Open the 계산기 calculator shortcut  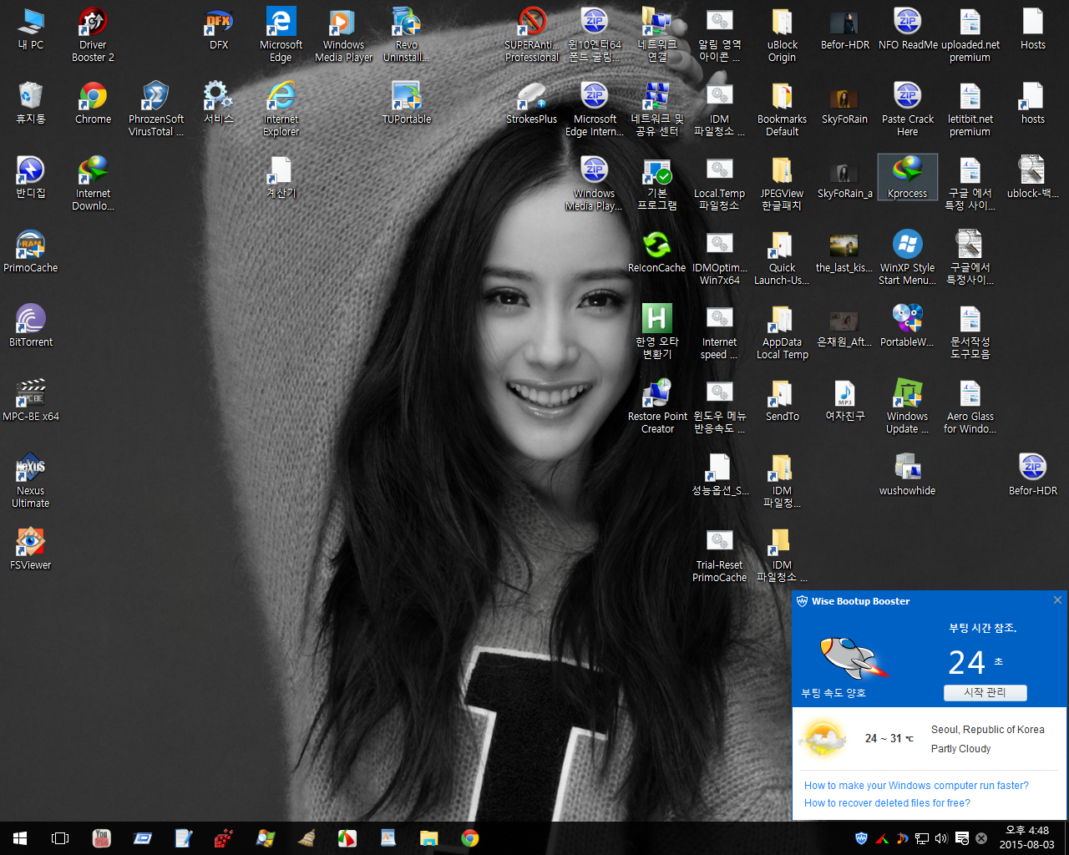click(x=281, y=178)
